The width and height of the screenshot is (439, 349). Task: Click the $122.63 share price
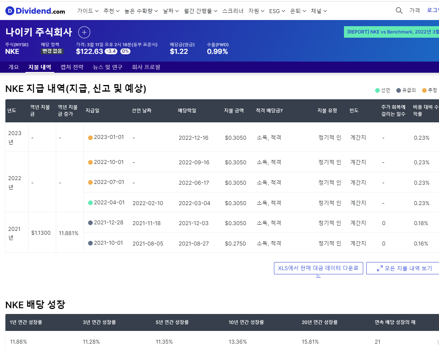point(90,52)
